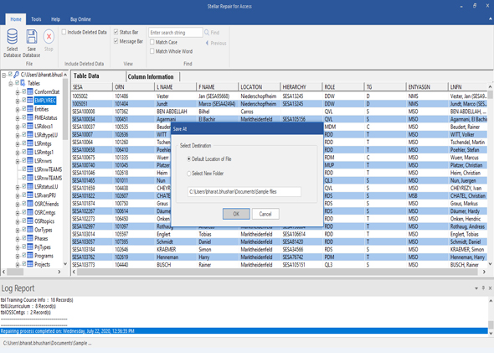Uncheck the OsrTypes table checkbox
This screenshot has height=353, width=494.
(x=24, y=230)
